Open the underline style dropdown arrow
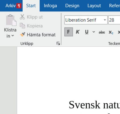The height and width of the screenshot is (114, 120). click(94, 32)
